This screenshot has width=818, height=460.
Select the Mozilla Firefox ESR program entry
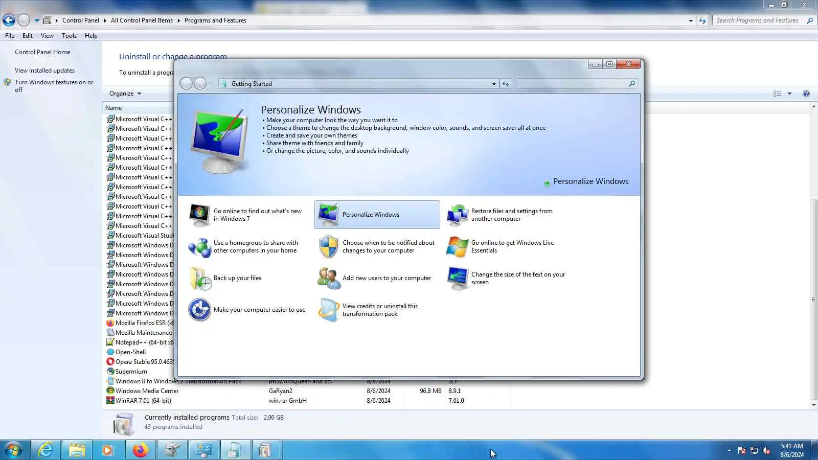pyautogui.click(x=140, y=323)
